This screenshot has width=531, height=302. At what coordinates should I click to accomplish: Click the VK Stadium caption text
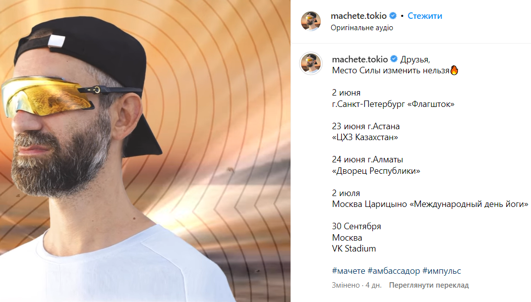[x=354, y=249]
